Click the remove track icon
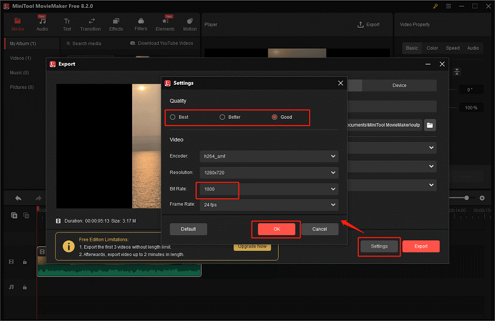495x321 pixels. (x=26, y=215)
